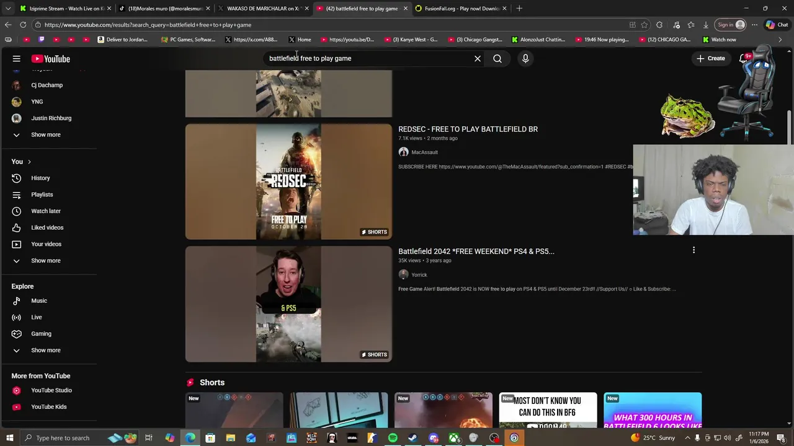Open the Copilot Chat button

[777, 25]
